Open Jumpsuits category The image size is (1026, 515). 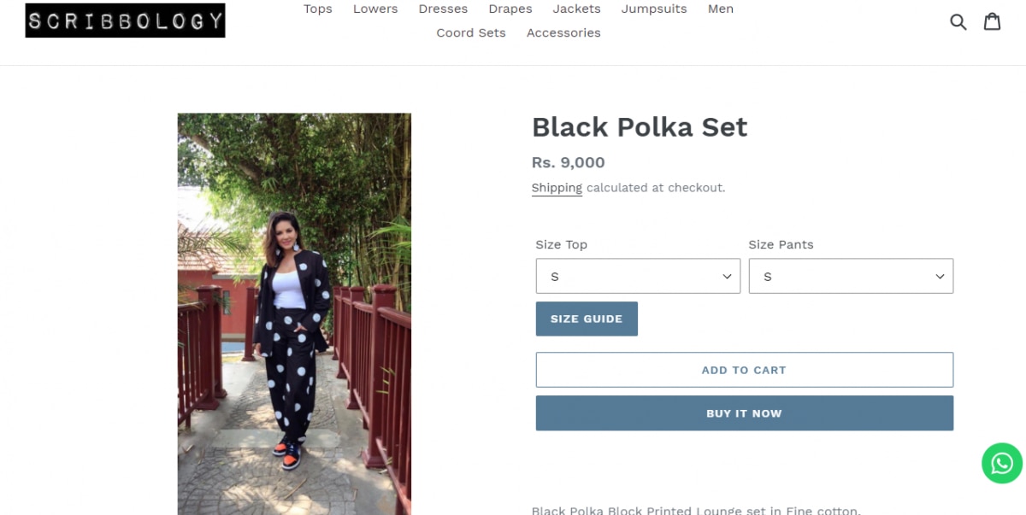654,9
